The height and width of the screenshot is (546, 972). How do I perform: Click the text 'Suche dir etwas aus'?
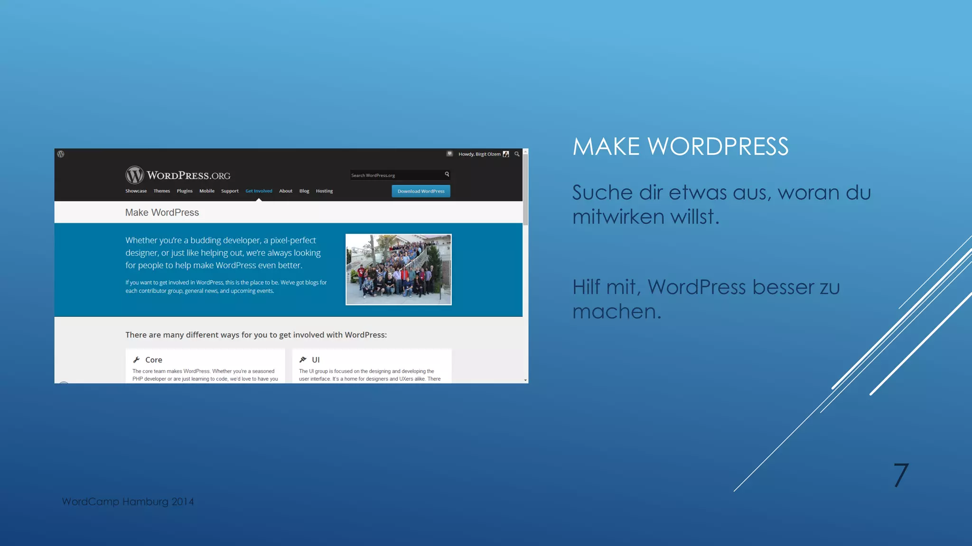click(x=672, y=193)
